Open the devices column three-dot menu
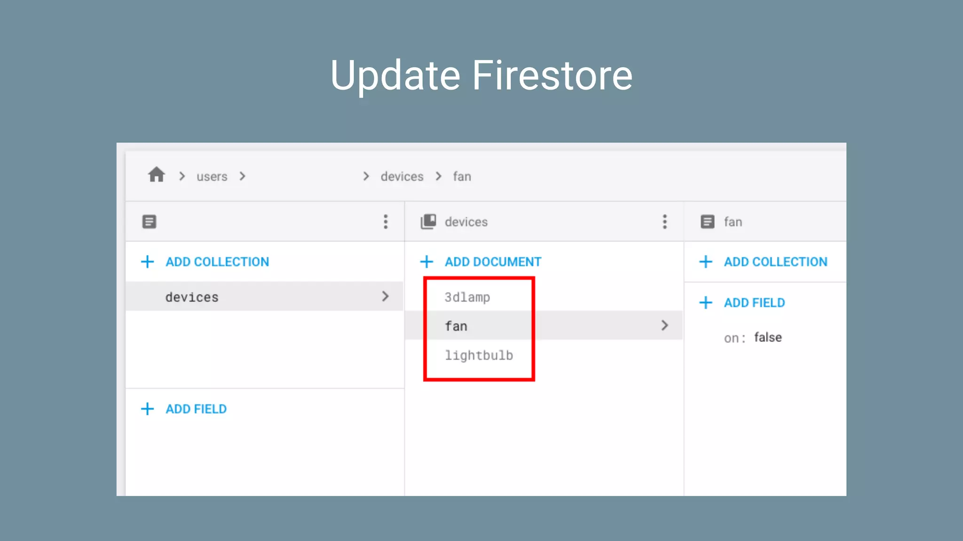 664,222
